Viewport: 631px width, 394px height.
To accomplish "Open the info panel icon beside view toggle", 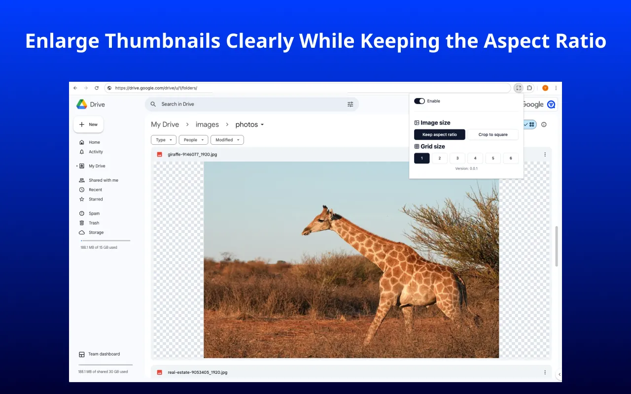I will [x=544, y=125].
